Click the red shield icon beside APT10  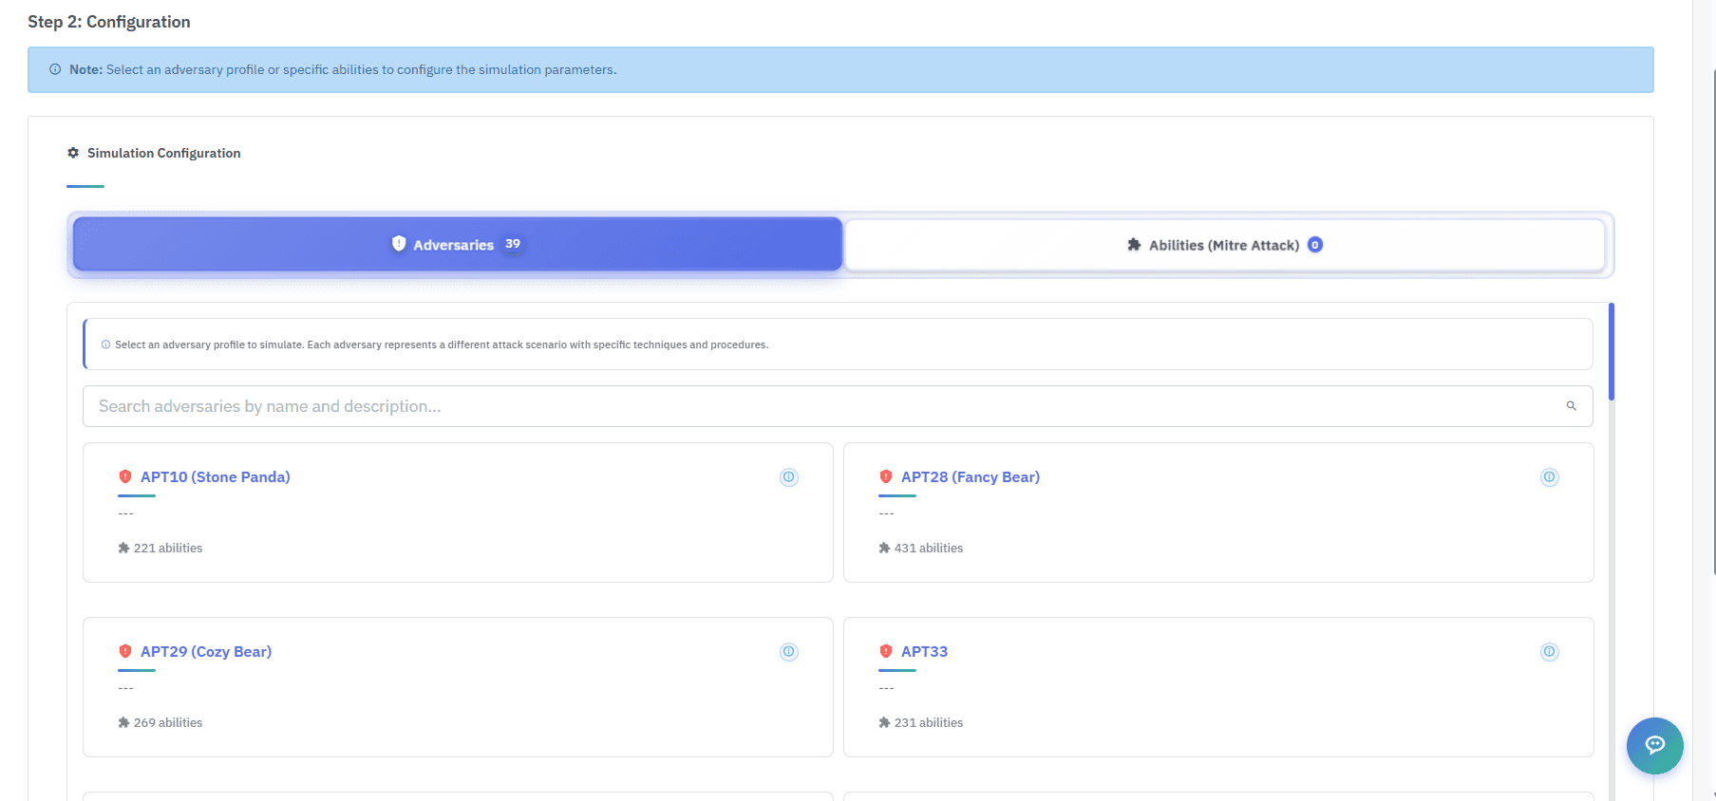(x=125, y=476)
